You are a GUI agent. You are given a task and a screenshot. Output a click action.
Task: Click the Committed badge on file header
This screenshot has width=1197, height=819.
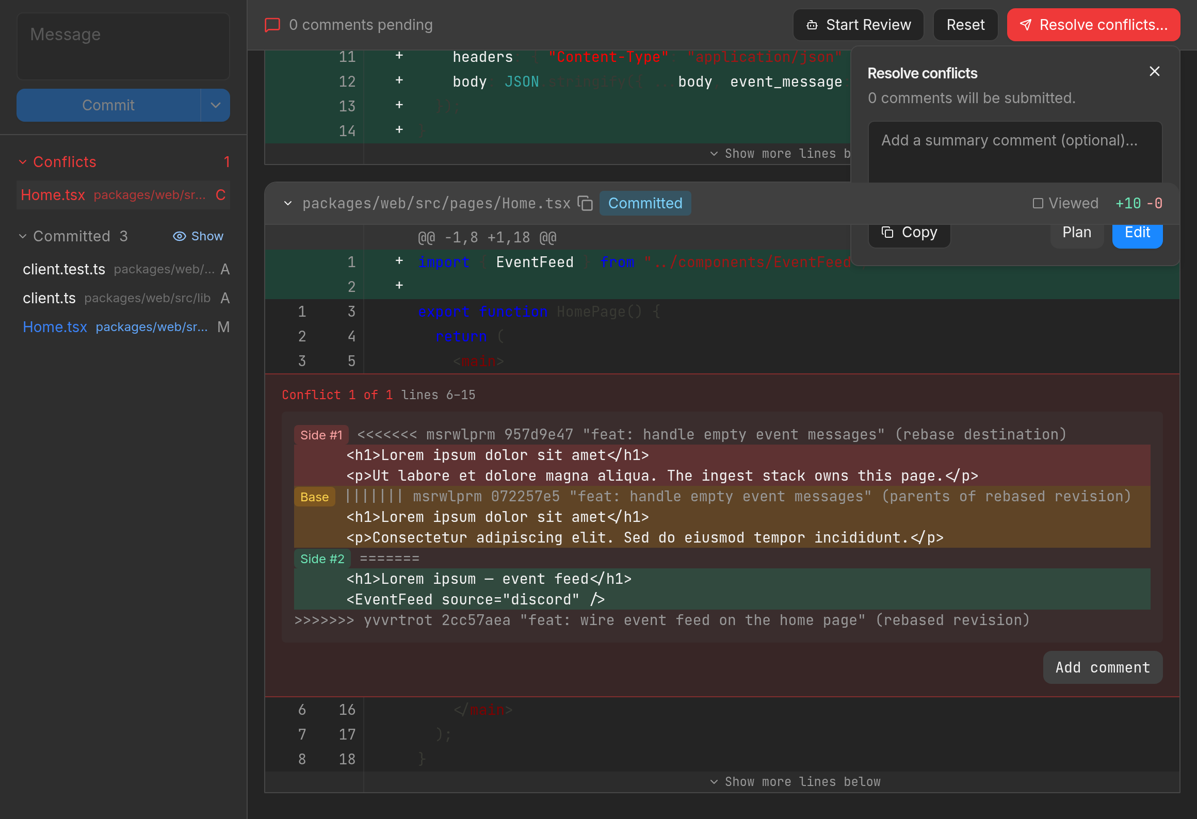[645, 203]
